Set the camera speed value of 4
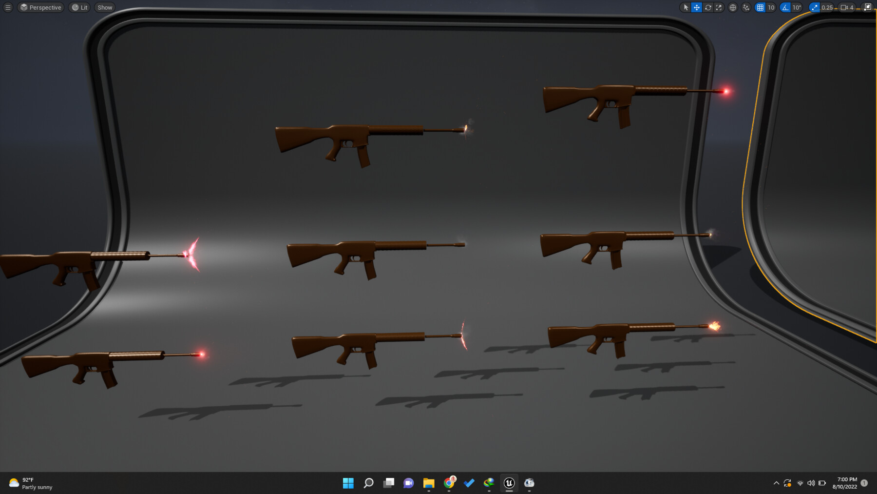The height and width of the screenshot is (494, 877). pos(851,7)
